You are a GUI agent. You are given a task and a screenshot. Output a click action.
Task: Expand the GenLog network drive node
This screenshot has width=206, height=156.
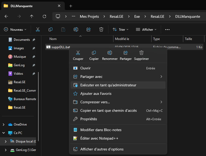point(6,150)
